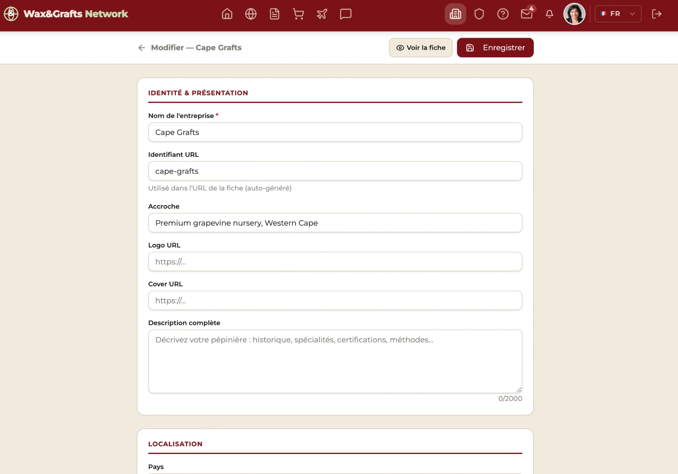This screenshot has height=474, width=678.
Task: Open the chat bubble icon
Action: point(346,14)
